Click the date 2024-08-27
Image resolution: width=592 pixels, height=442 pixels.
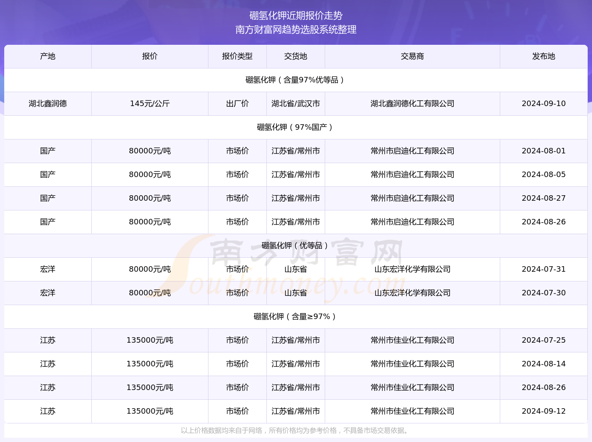544,198
